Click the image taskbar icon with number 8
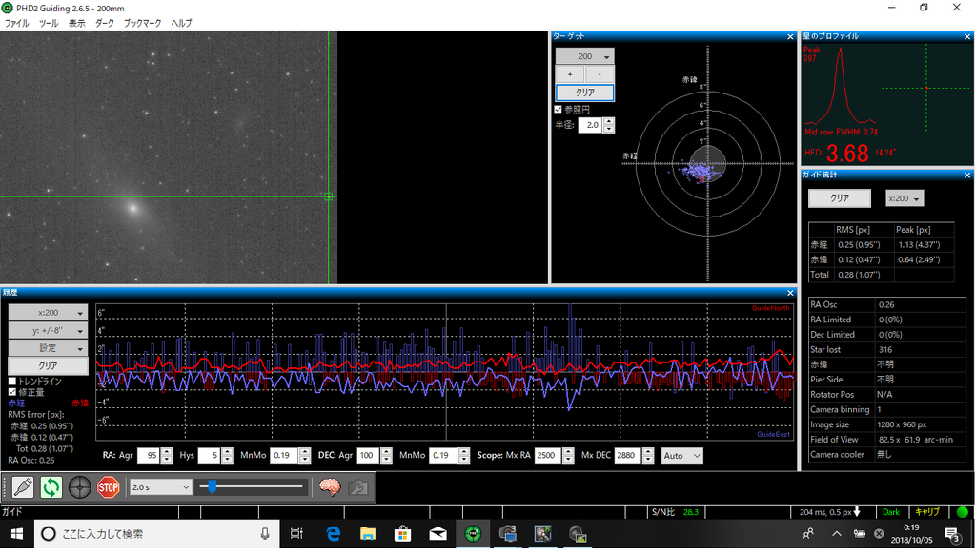 point(542,534)
